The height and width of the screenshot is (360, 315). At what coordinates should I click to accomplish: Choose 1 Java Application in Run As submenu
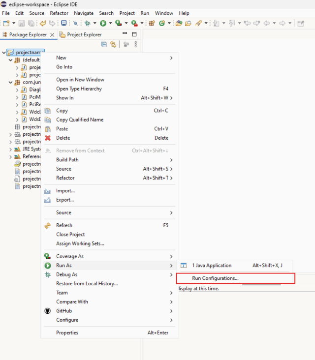click(212, 266)
